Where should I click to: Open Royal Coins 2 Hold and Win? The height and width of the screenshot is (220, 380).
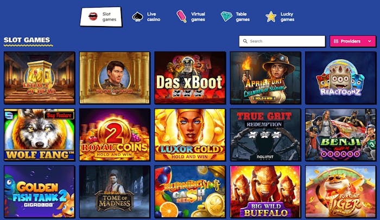pos(115,135)
